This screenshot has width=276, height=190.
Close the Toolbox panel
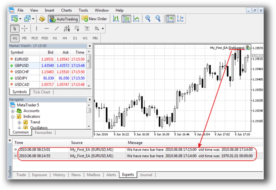(10, 141)
